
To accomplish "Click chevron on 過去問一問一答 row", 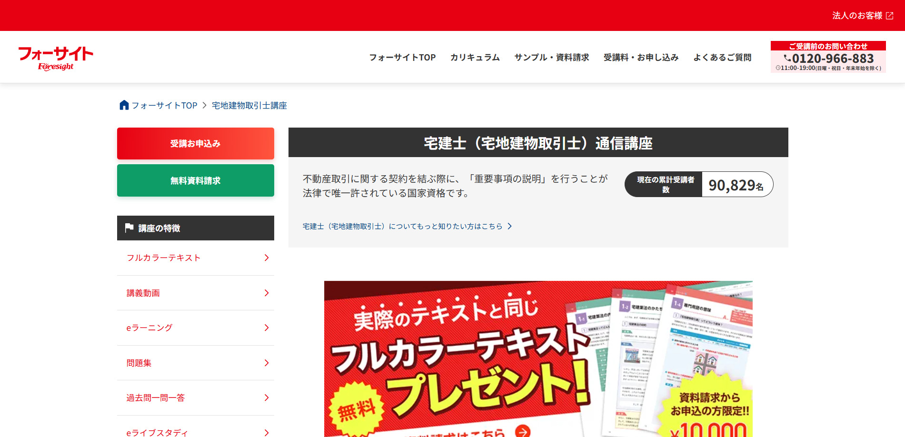I will click(x=267, y=397).
